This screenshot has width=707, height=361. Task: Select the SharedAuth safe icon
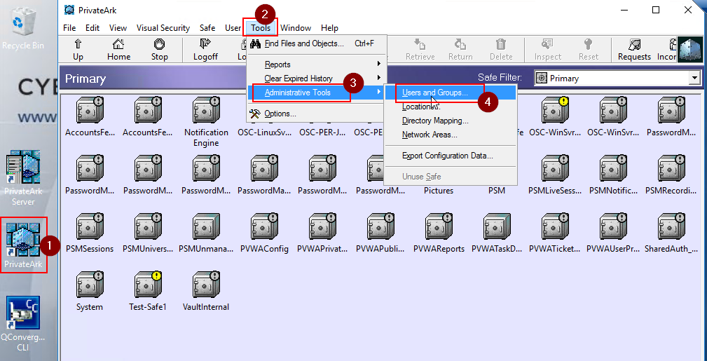pos(671,227)
